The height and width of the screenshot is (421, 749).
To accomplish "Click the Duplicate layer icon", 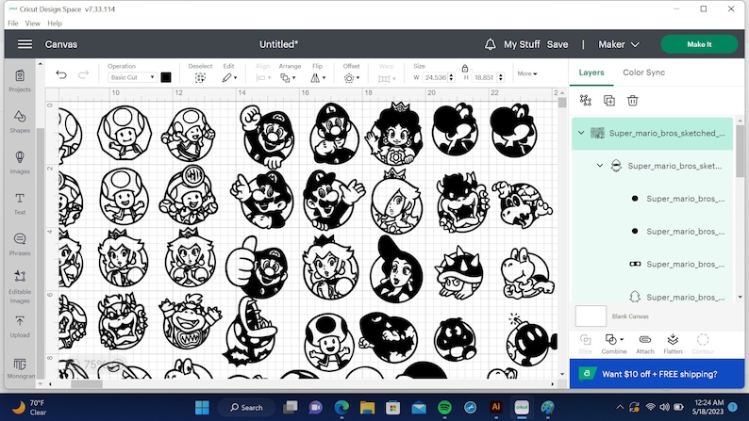I will tap(609, 100).
